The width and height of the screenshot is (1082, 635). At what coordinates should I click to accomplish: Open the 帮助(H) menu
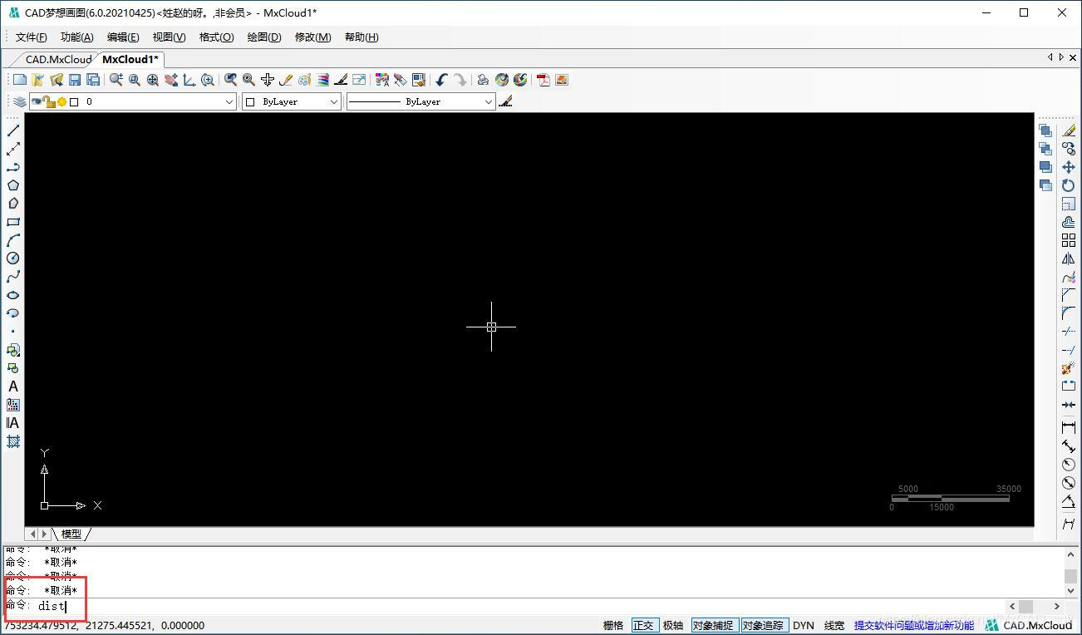click(x=361, y=37)
